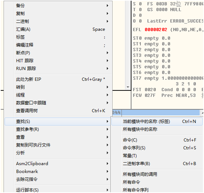Open the 二进制 submenu
The height and width of the screenshot is (193, 204).
58,21
